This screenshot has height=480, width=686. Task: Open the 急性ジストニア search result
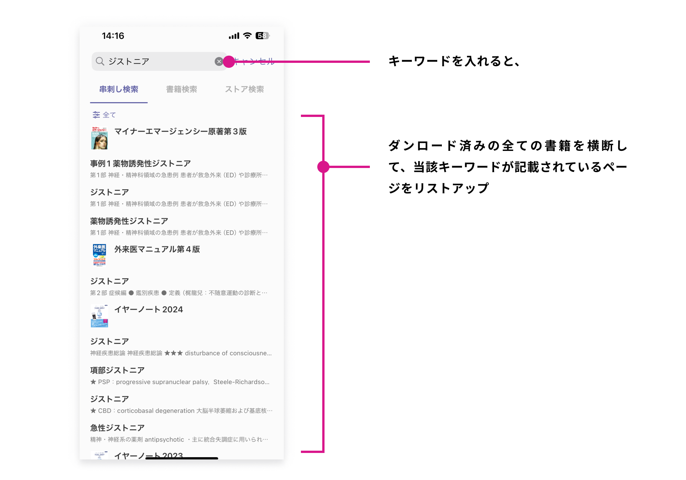117,428
